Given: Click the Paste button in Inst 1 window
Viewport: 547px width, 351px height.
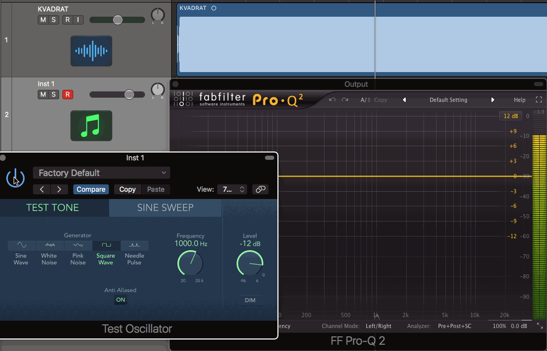Looking at the screenshot, I should [155, 190].
